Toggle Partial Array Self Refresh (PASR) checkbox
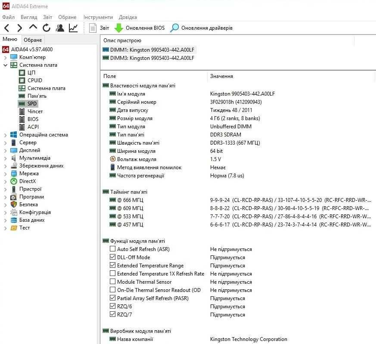The image size is (376, 344). 112,298
